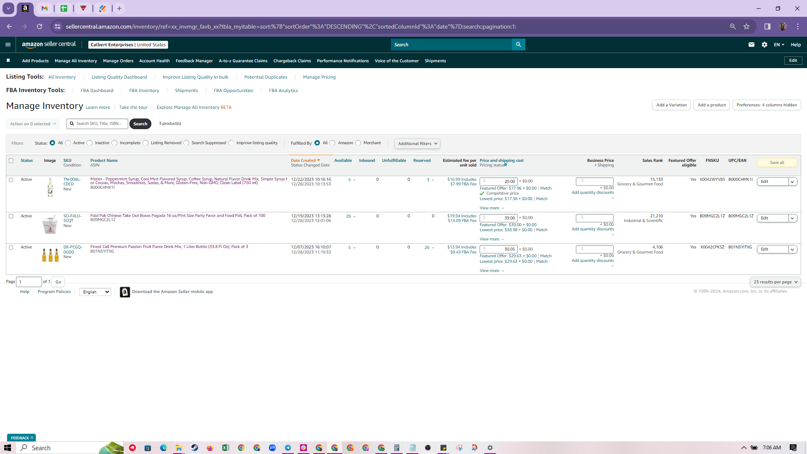The height and width of the screenshot is (454, 807).
Task: Open Action on 0 selected dropdown
Action: (33, 124)
